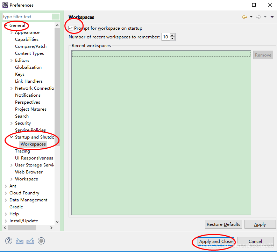Click the Export preferences icon
The width and height of the screenshot is (277, 252).
click(x=30, y=241)
